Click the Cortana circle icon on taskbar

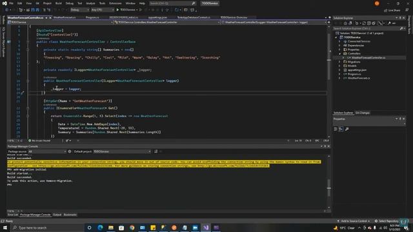[89, 227]
